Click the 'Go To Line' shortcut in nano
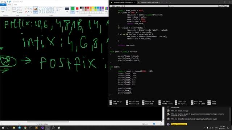 click(198, 104)
